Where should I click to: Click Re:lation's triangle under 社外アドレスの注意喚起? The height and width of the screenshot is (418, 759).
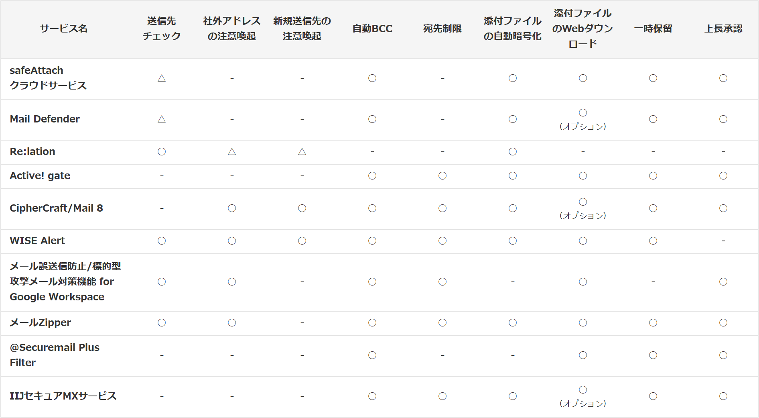coord(232,151)
